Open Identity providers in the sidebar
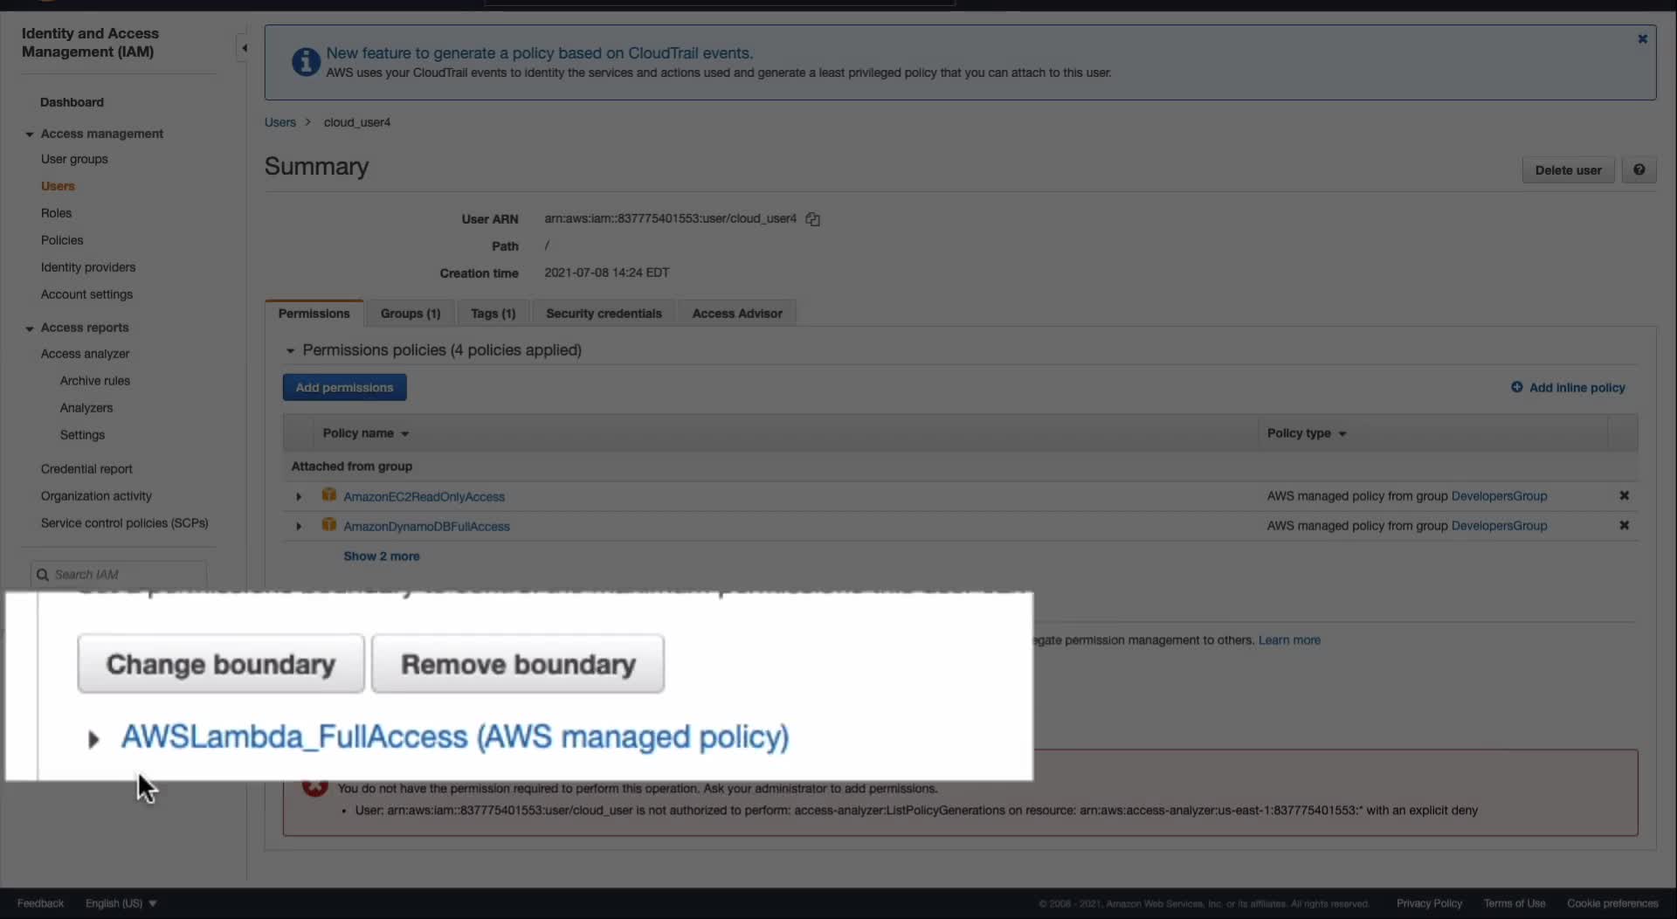This screenshot has width=1677, height=919. point(88,267)
